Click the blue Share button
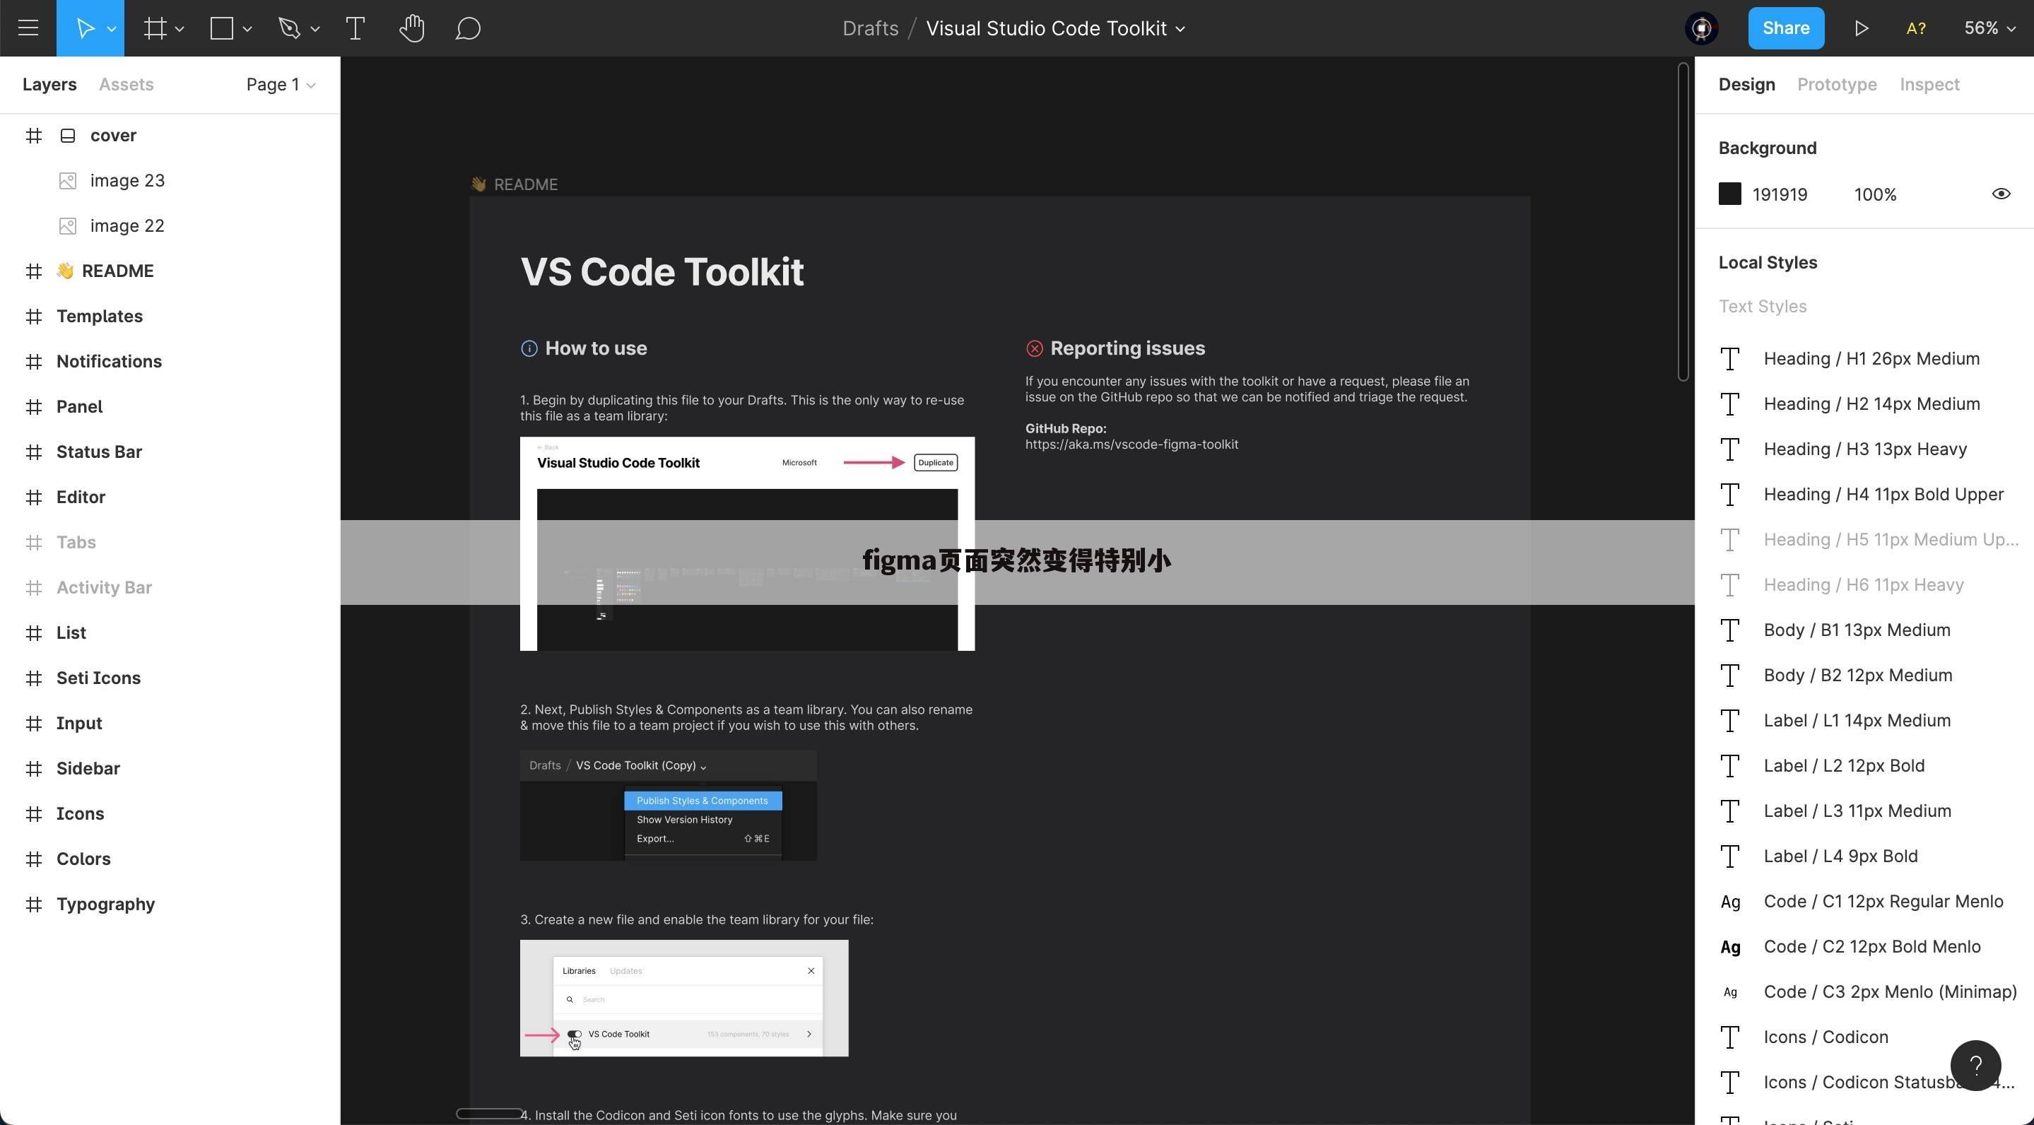 pyautogui.click(x=1786, y=28)
